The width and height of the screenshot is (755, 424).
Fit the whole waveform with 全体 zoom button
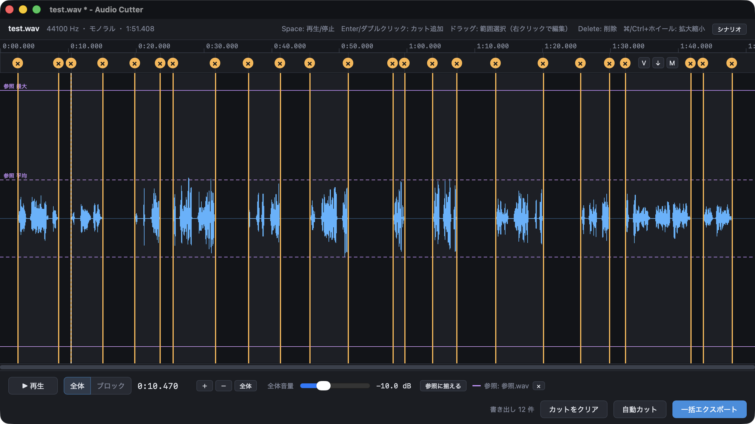246,386
